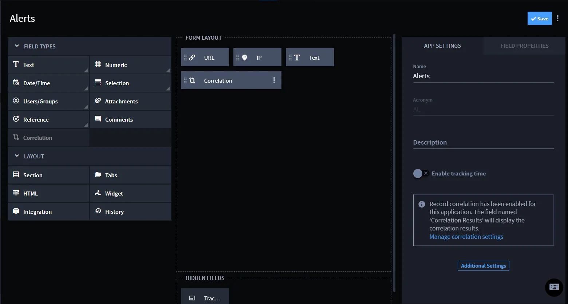Select the Users/Groups person field type
The width and height of the screenshot is (568, 304).
click(x=48, y=101)
